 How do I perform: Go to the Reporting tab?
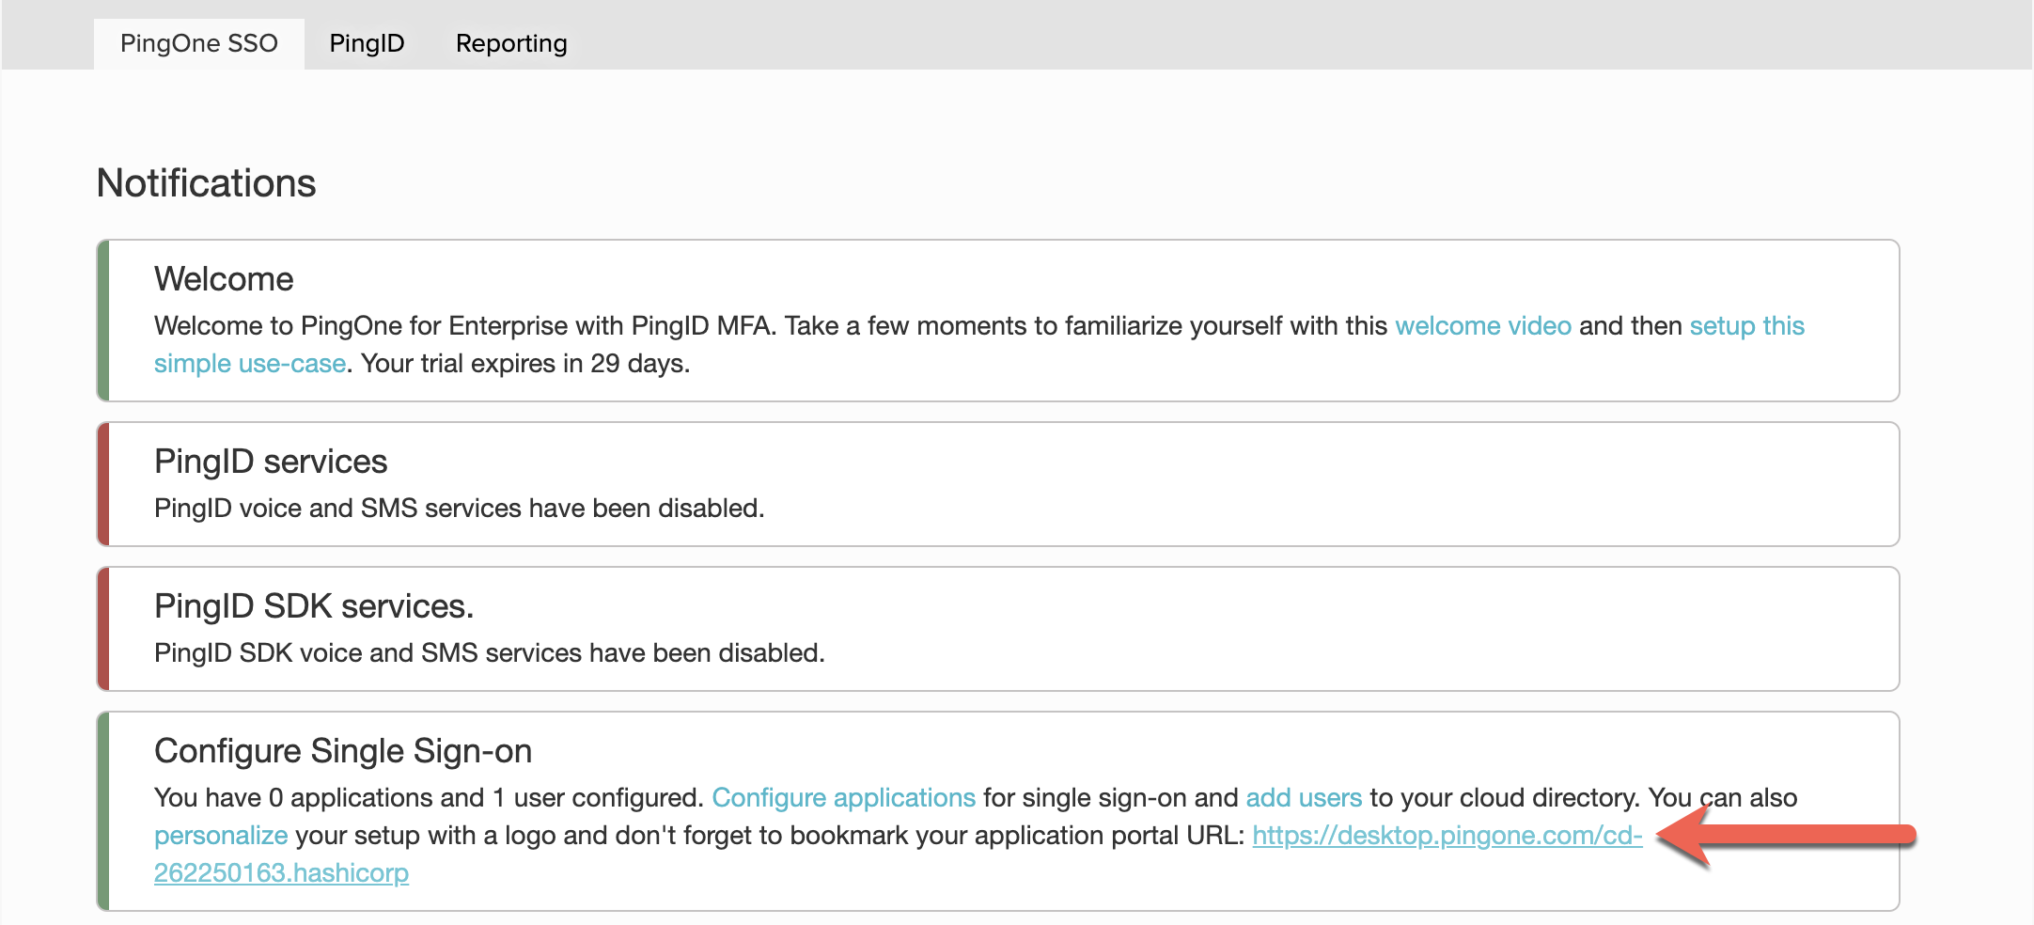(511, 43)
